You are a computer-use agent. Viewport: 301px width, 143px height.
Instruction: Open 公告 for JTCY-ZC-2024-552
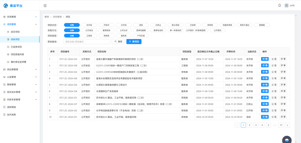point(274,110)
